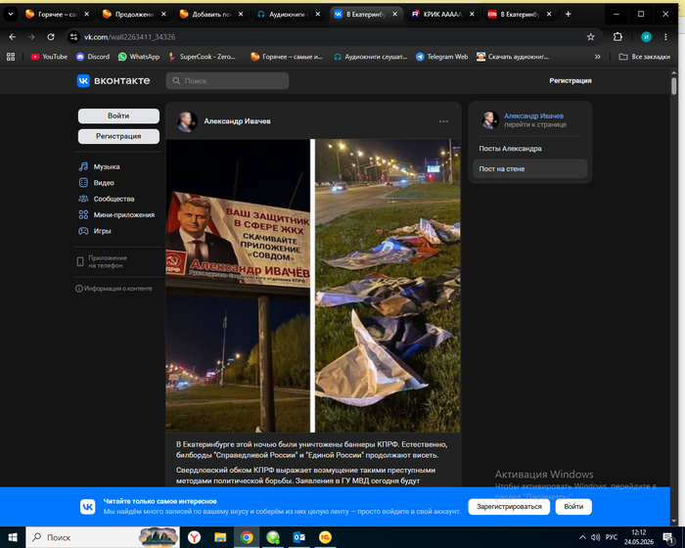
Task: Open a new browser tab
Action: coord(568,14)
